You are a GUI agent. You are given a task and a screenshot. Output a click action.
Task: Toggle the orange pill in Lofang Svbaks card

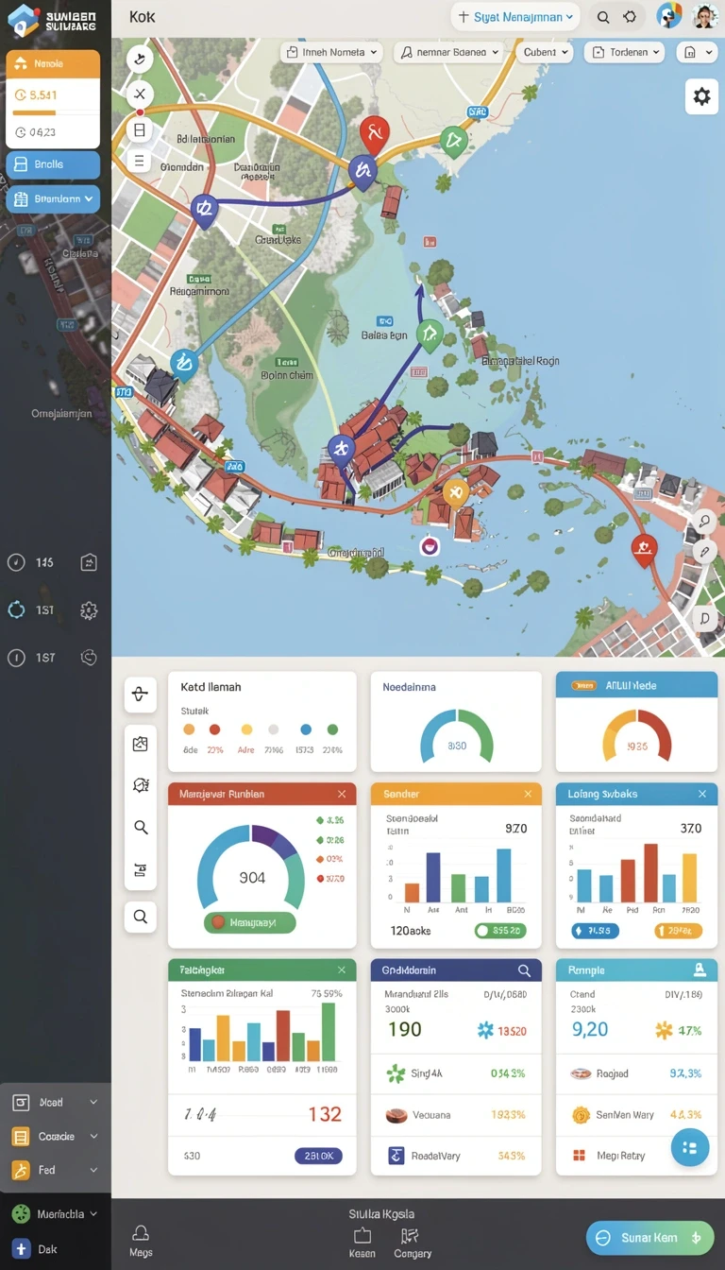(x=678, y=931)
